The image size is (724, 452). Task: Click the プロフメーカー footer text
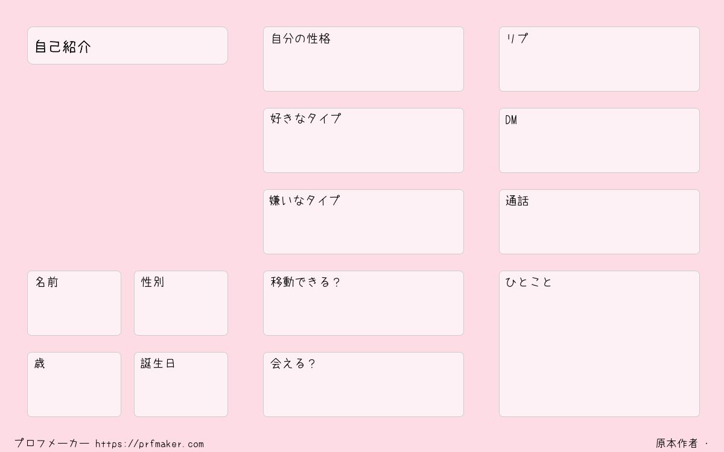pyautogui.click(x=52, y=444)
